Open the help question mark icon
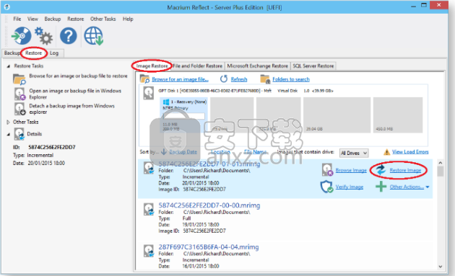The height and width of the screenshot is (276, 455). click(x=69, y=36)
